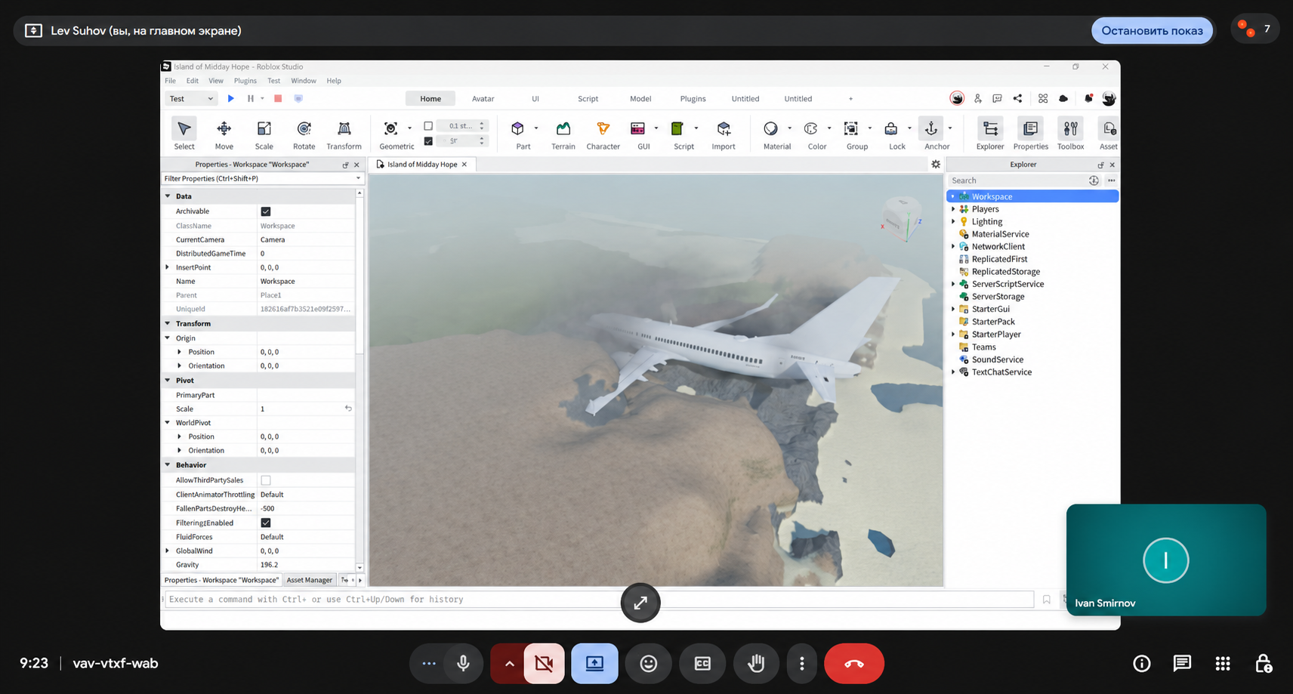The height and width of the screenshot is (694, 1293).
Task: Raise hand in the meeting
Action: [x=756, y=663]
